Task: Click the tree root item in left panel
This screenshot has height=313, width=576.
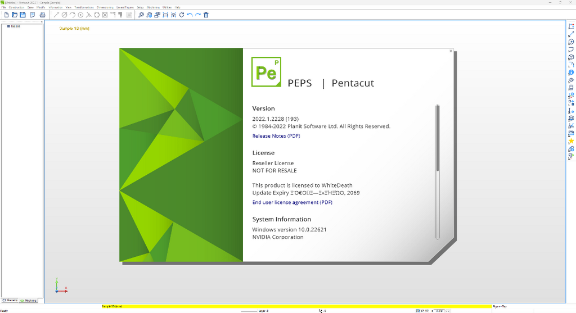Action: 13,26
